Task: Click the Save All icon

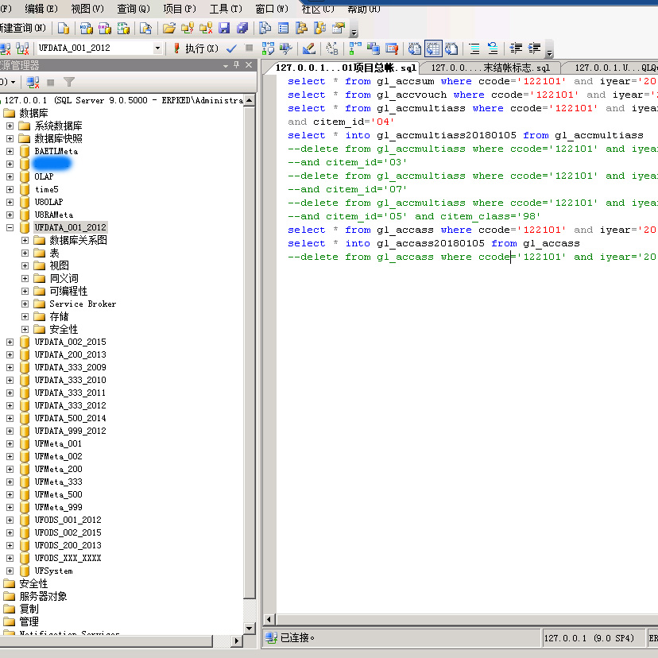Action: 242,28
